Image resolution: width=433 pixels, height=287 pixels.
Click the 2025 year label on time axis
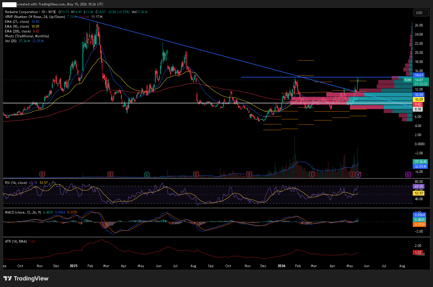74,266
